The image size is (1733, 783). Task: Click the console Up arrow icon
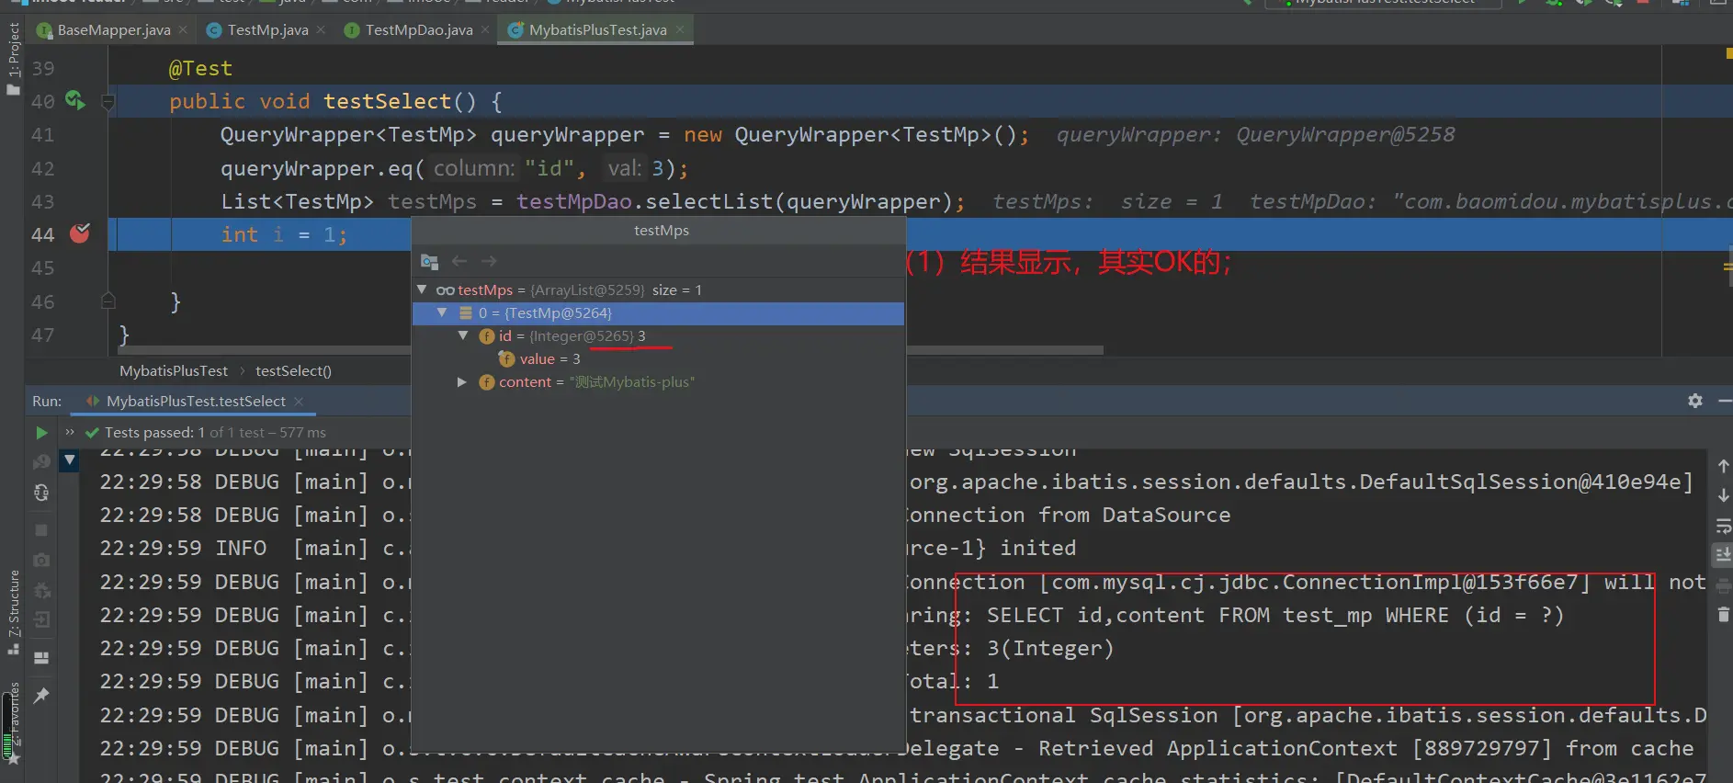[x=1723, y=466]
